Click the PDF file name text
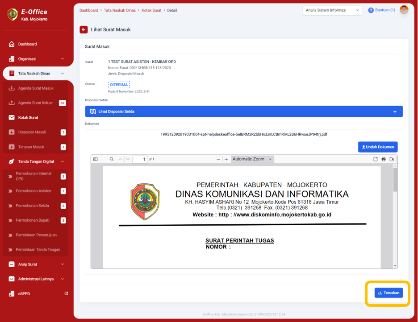The image size is (418, 322). coord(244,134)
